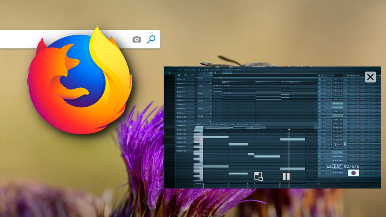
Task: Click the "Walker #27678" text label
Action: (x=342, y=166)
